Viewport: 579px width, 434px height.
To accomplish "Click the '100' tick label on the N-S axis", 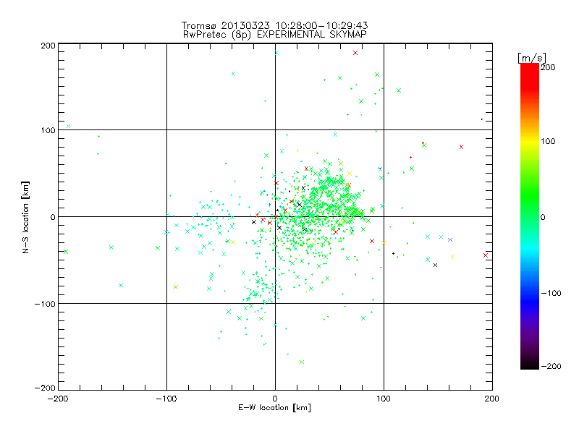I will pyautogui.click(x=48, y=130).
